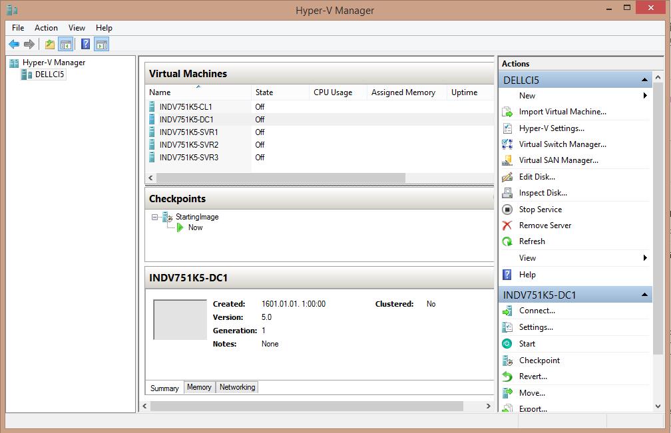Click the green Revert arrow icon

click(507, 376)
